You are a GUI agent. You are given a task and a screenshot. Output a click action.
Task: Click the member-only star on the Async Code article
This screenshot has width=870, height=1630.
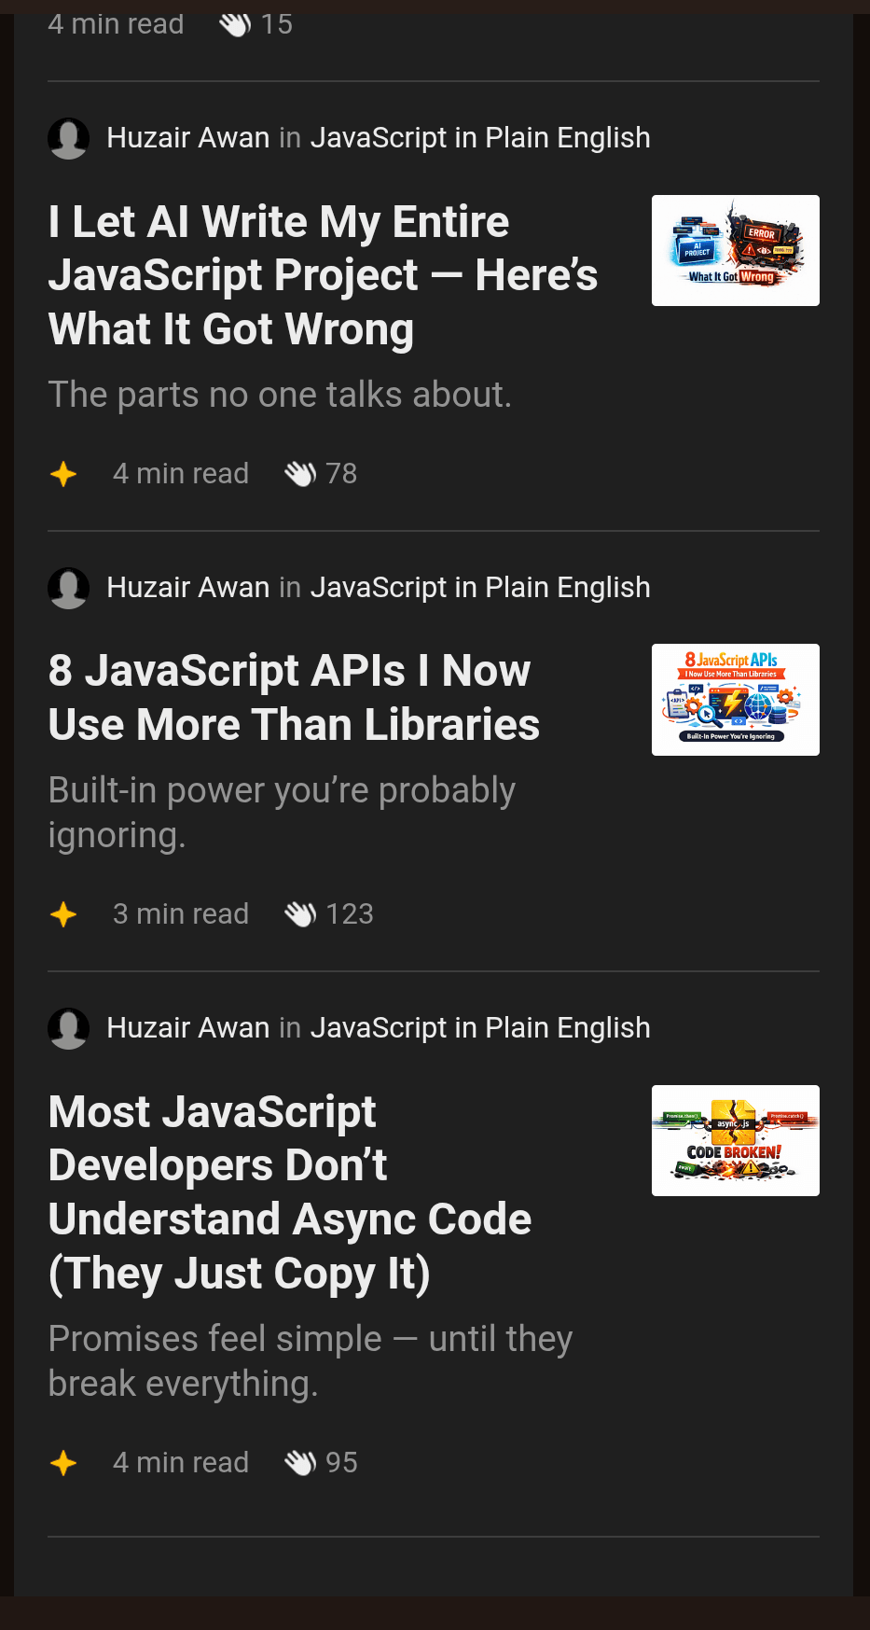click(63, 1463)
